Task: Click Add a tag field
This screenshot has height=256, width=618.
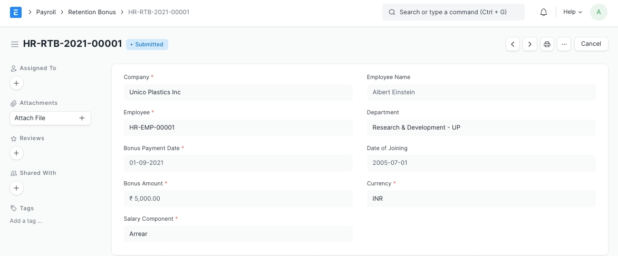Action: click(26, 221)
